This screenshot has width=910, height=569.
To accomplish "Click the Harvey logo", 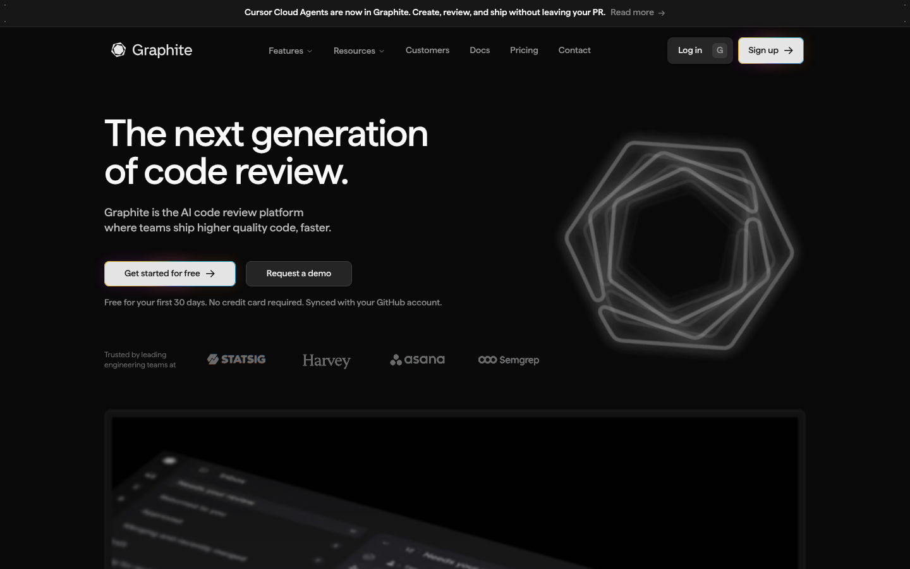I will coord(326,360).
